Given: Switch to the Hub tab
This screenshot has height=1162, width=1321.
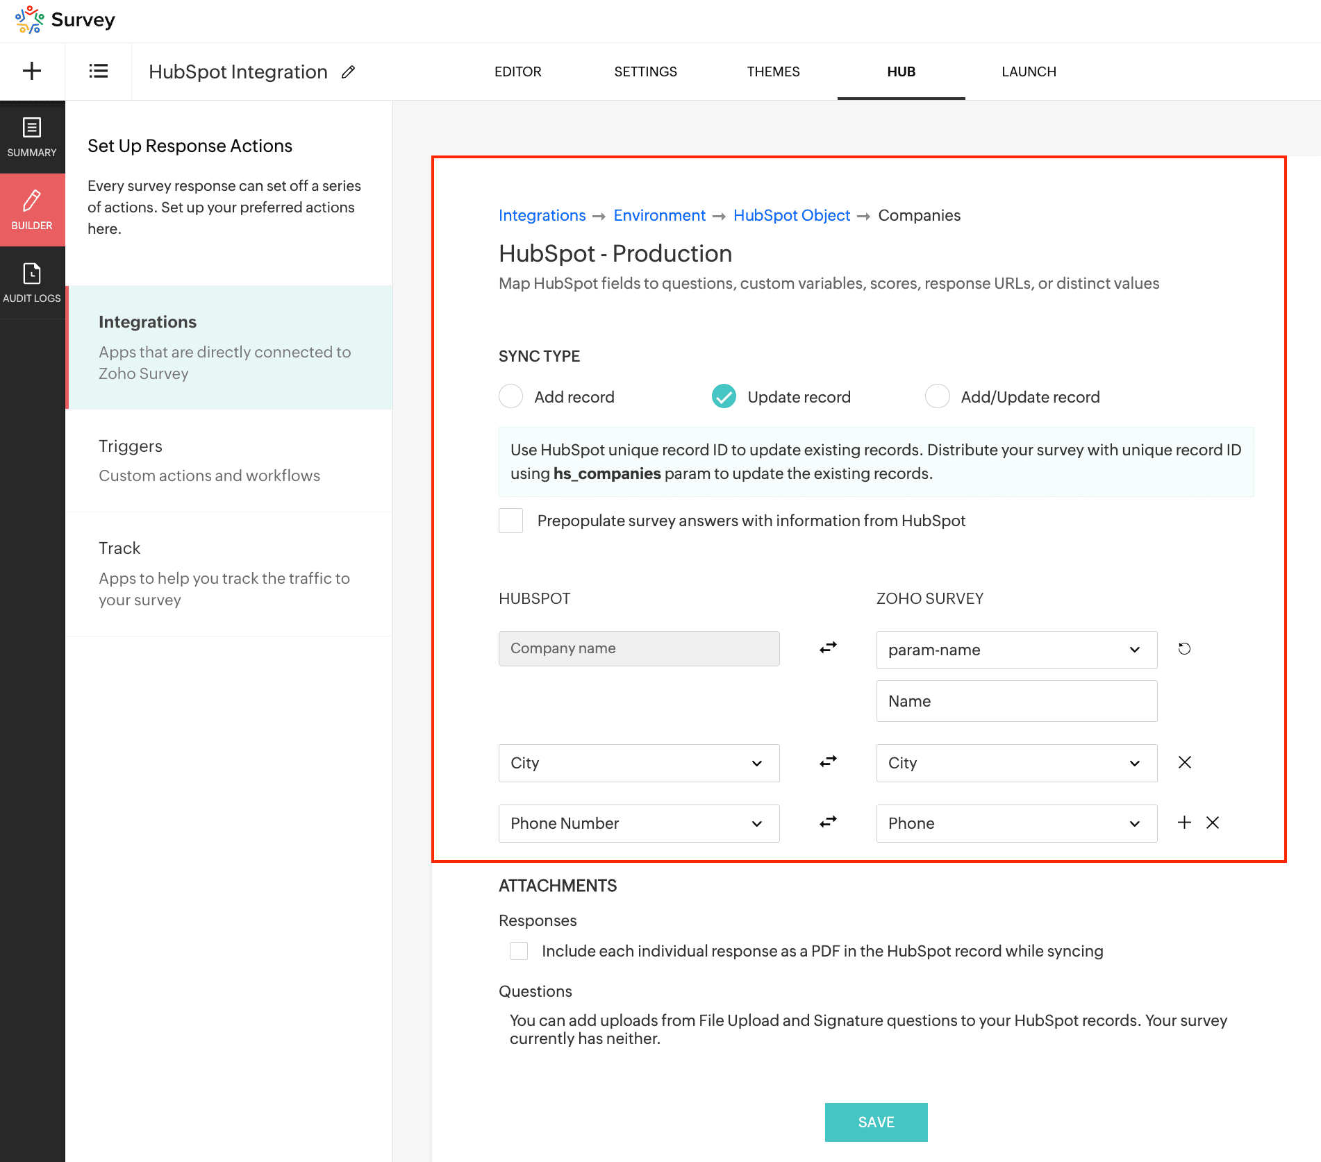Looking at the screenshot, I should (902, 71).
